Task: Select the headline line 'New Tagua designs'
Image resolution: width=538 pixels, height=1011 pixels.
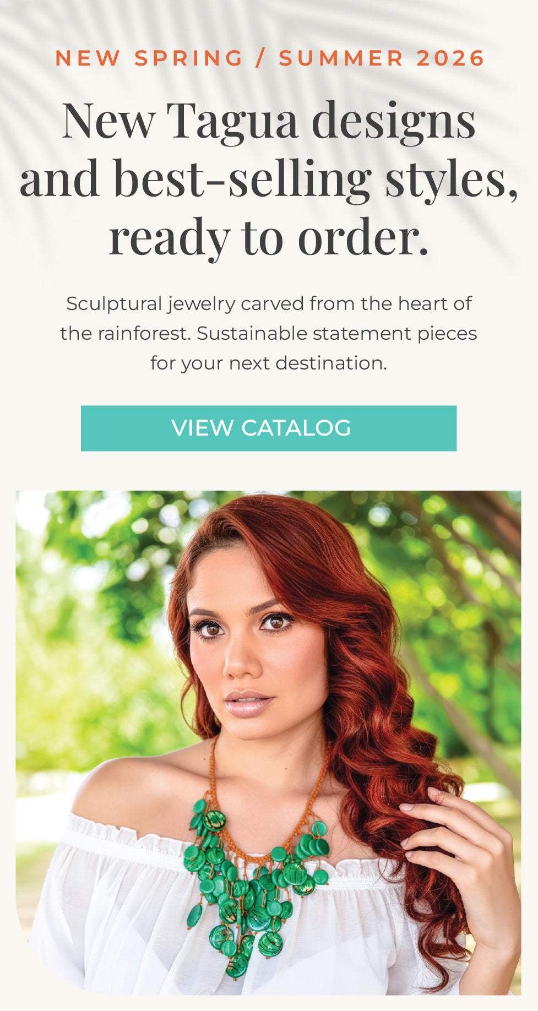Action: coord(269,121)
